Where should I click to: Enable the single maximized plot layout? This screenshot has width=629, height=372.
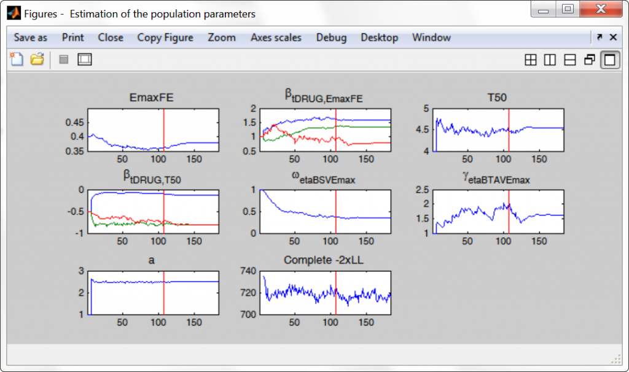(608, 60)
